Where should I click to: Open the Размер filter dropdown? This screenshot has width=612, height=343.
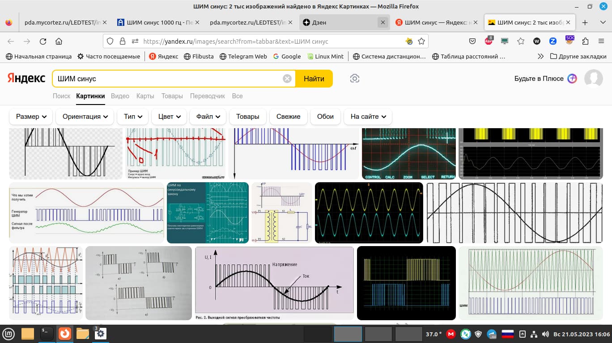point(31,117)
